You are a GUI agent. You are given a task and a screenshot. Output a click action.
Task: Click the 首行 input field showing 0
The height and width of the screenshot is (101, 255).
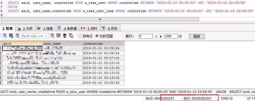[x=145, y=36]
